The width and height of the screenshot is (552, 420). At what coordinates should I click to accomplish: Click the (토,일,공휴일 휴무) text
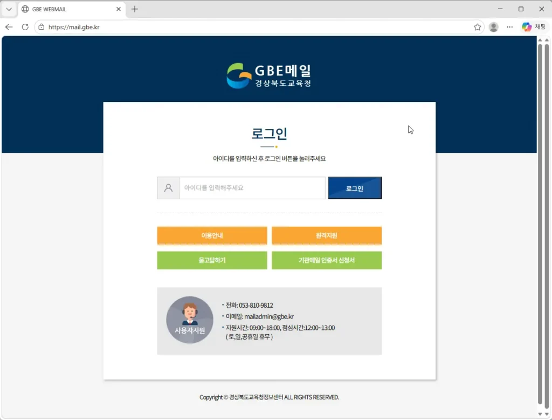point(249,337)
